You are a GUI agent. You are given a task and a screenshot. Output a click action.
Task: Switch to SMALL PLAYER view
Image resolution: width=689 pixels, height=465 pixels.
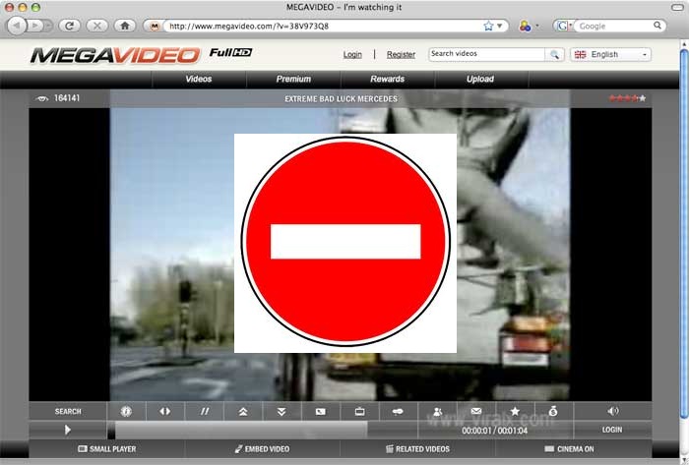tap(106, 448)
